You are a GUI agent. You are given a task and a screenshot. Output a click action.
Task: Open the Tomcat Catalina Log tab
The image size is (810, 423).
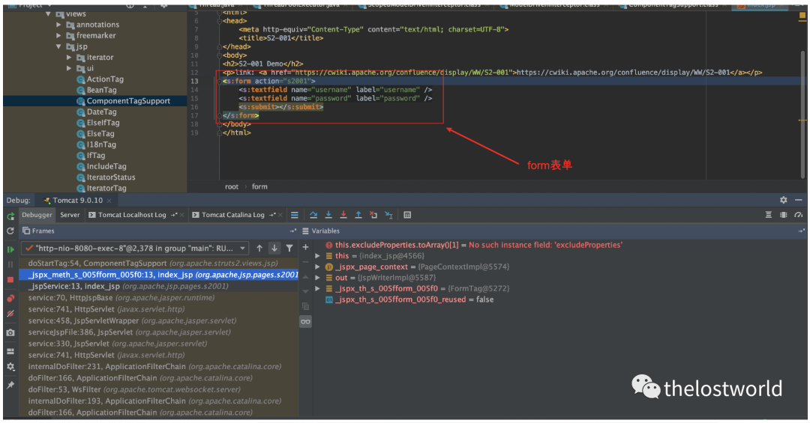coord(232,215)
